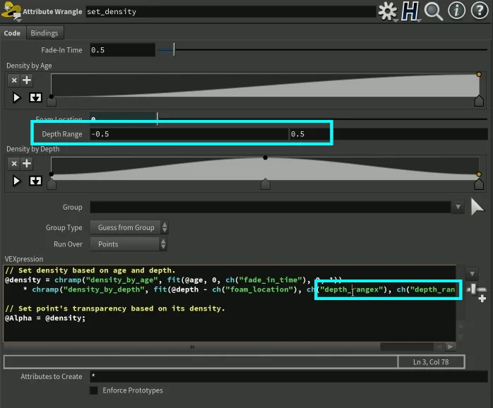Select the right Density by Age ramp marker

pos(479,101)
